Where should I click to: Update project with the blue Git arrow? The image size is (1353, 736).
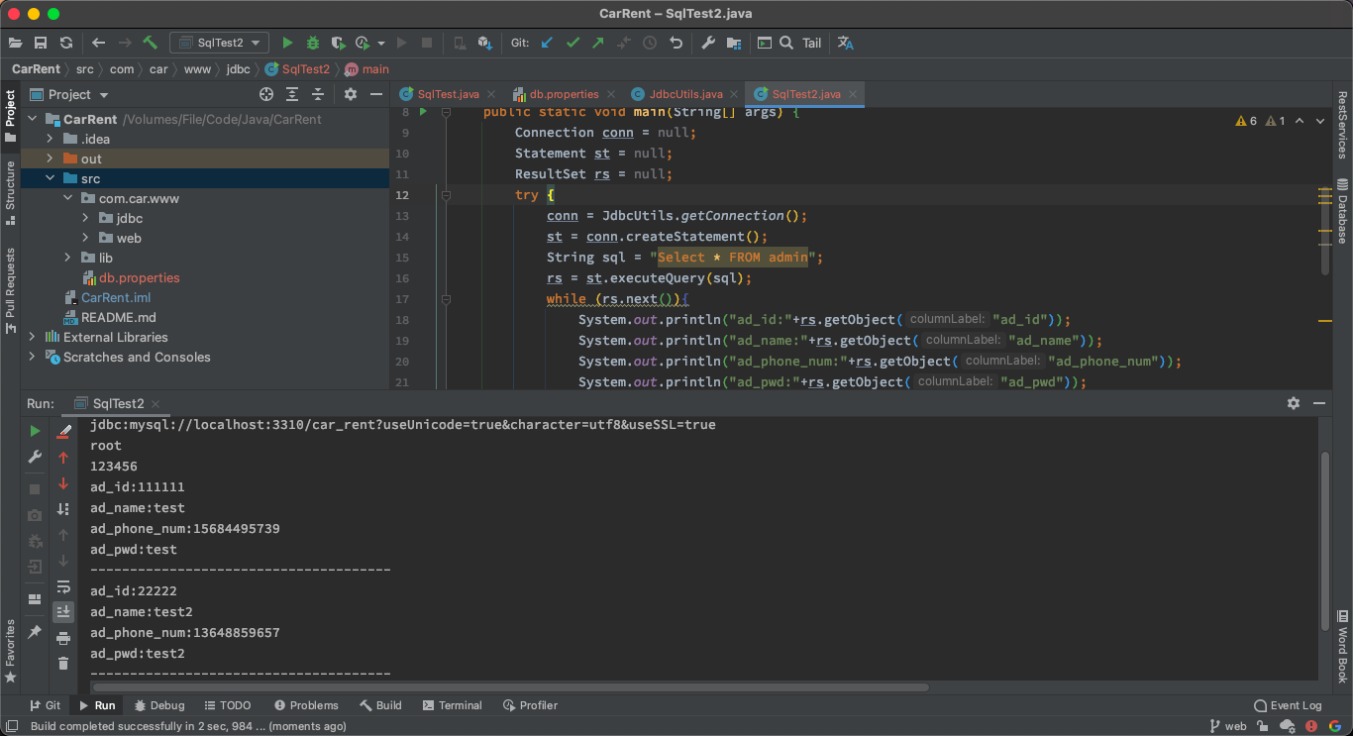coord(547,43)
